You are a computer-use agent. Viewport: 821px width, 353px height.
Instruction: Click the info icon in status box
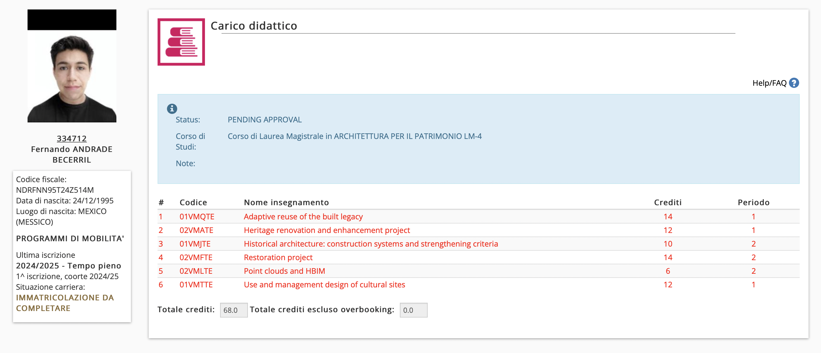(x=172, y=109)
